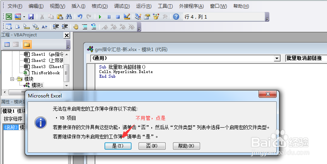The width and height of the screenshot is (327, 164).
Task: Click the Reset stop icon
Action: (x=118, y=17)
